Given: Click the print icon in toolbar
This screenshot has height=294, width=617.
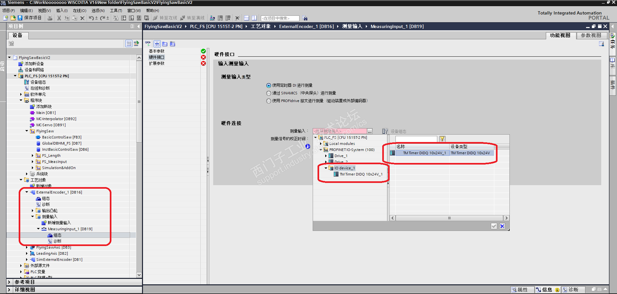Looking at the screenshot, I should [x=50, y=18].
